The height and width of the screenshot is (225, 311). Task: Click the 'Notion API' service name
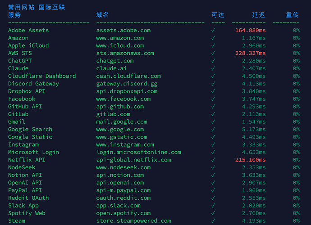25,175
